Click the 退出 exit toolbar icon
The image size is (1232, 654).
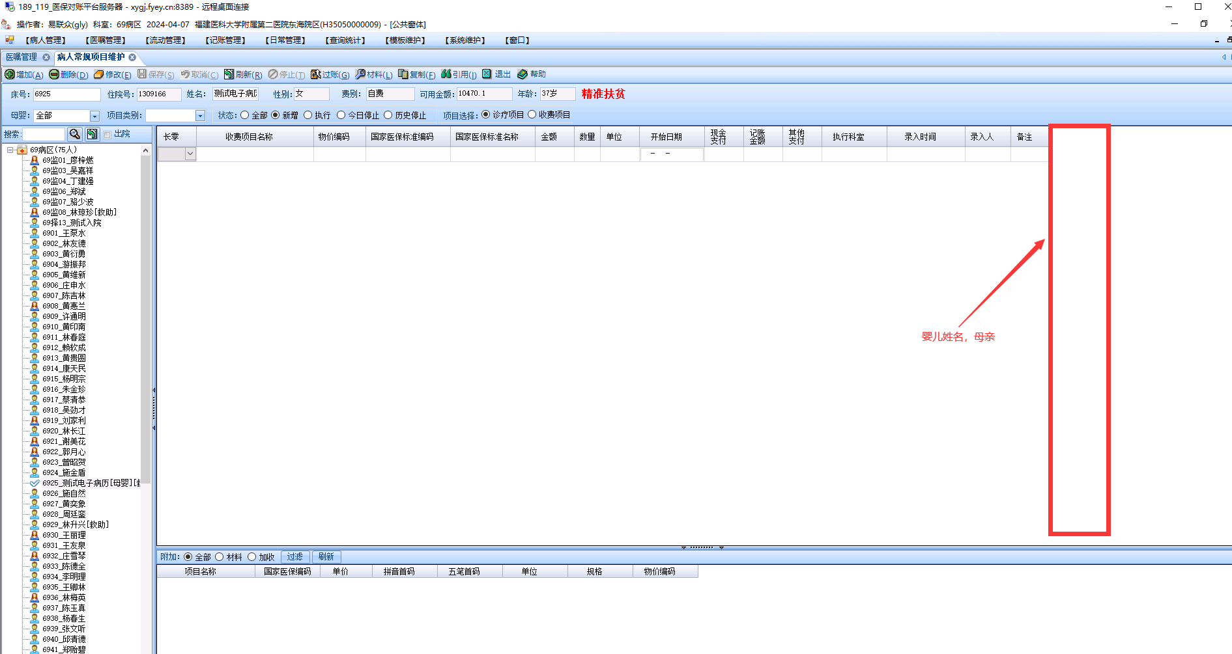487,74
